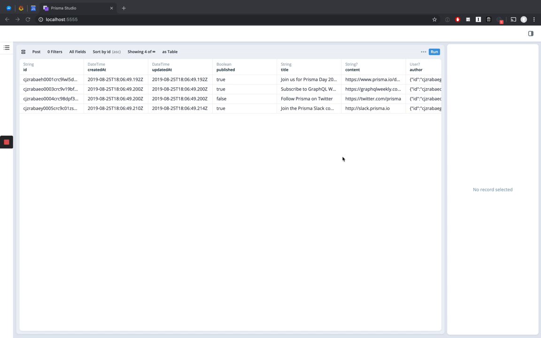Image resolution: width=541 pixels, height=338 pixels.
Task: Run the query with the Run button
Action: coord(434,52)
